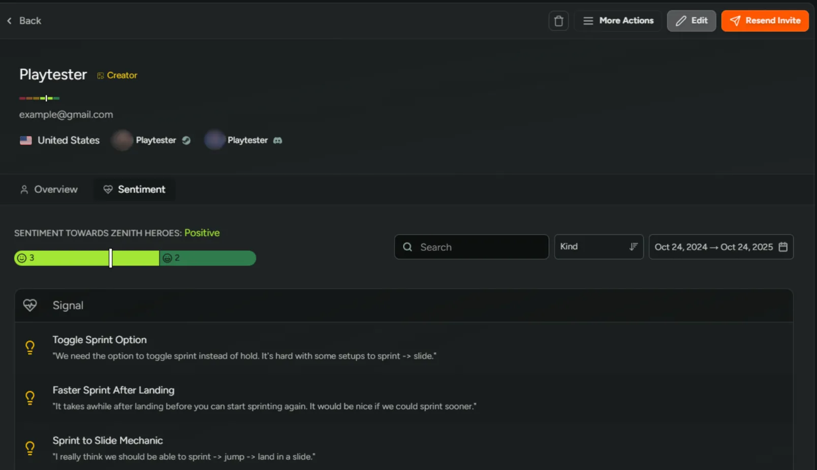
Task: Click the United States flag icon
Action: click(25, 140)
